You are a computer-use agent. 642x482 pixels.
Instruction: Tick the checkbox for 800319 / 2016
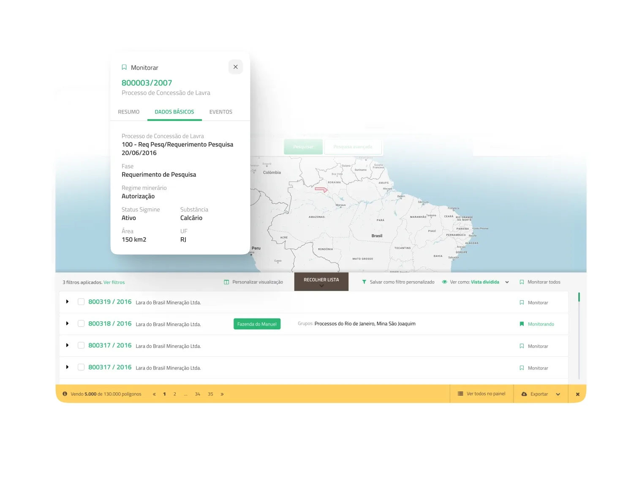tap(81, 302)
